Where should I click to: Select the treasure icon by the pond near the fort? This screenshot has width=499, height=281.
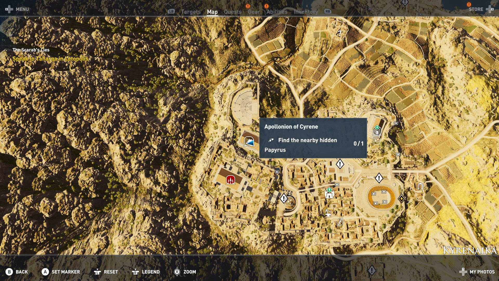(277, 172)
